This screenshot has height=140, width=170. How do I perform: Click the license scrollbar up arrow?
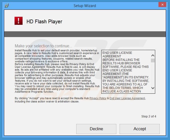coord(153,56)
